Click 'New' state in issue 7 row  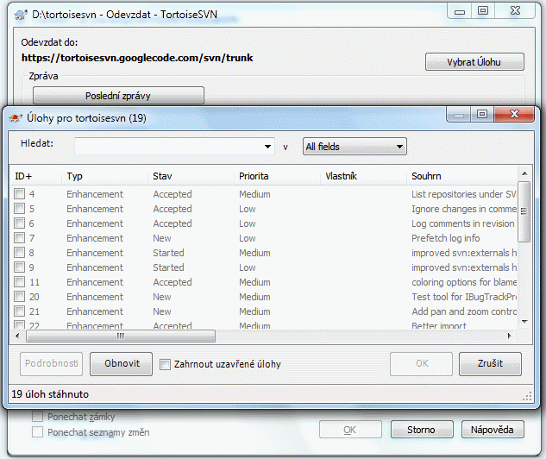pos(162,238)
